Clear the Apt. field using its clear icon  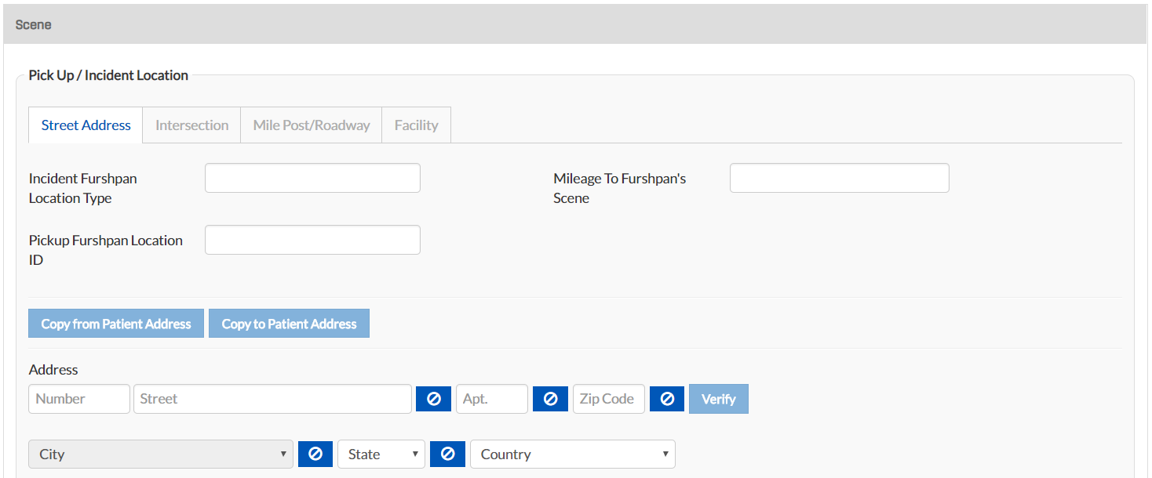point(550,399)
